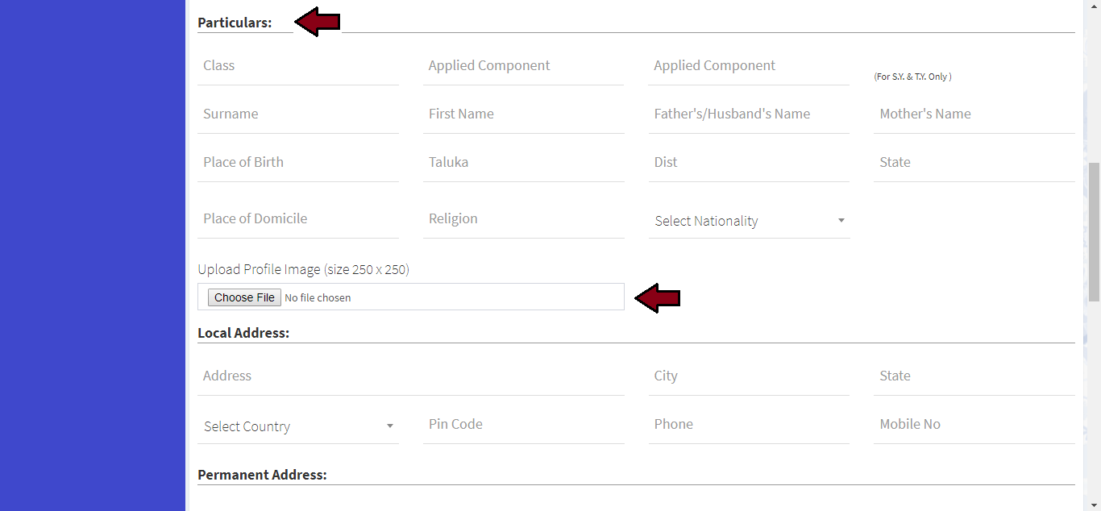Open the Select Nationality dropdown
This screenshot has width=1101, height=511.
[x=749, y=221]
